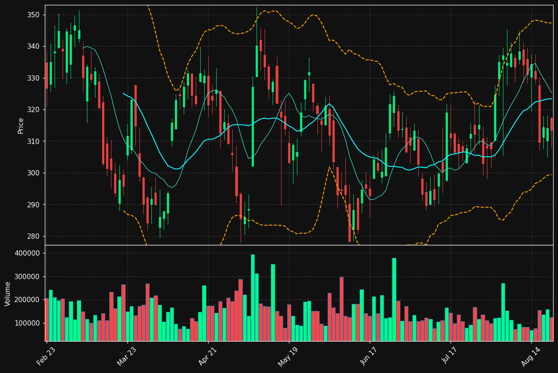Click the 330 price axis label

(x=34, y=78)
